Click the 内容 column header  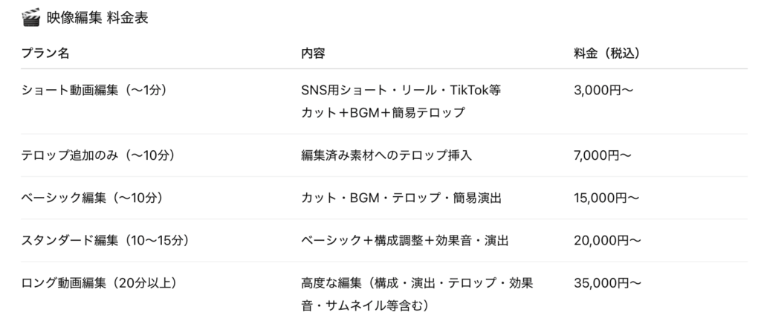pyautogui.click(x=313, y=53)
